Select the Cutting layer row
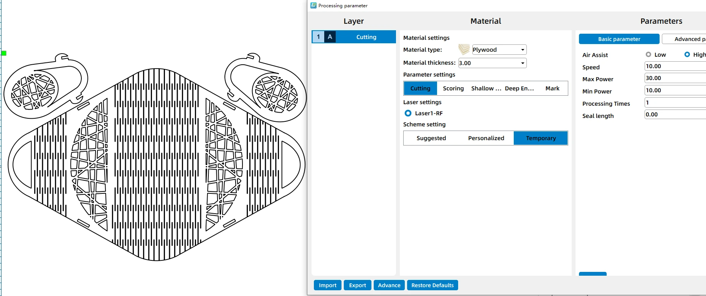 pyautogui.click(x=354, y=37)
